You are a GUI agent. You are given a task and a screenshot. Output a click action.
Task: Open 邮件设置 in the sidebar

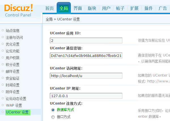[12, 71]
